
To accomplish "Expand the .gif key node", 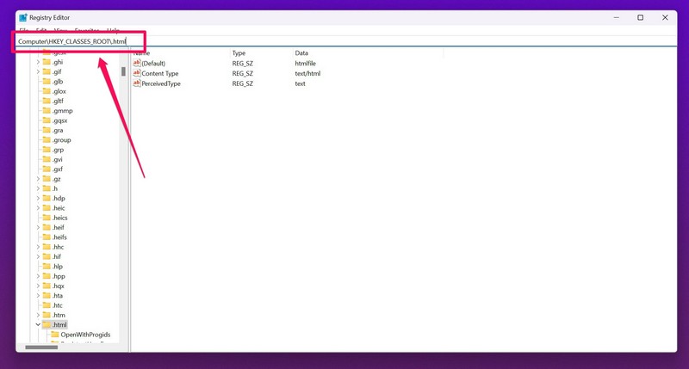I will tap(38, 72).
